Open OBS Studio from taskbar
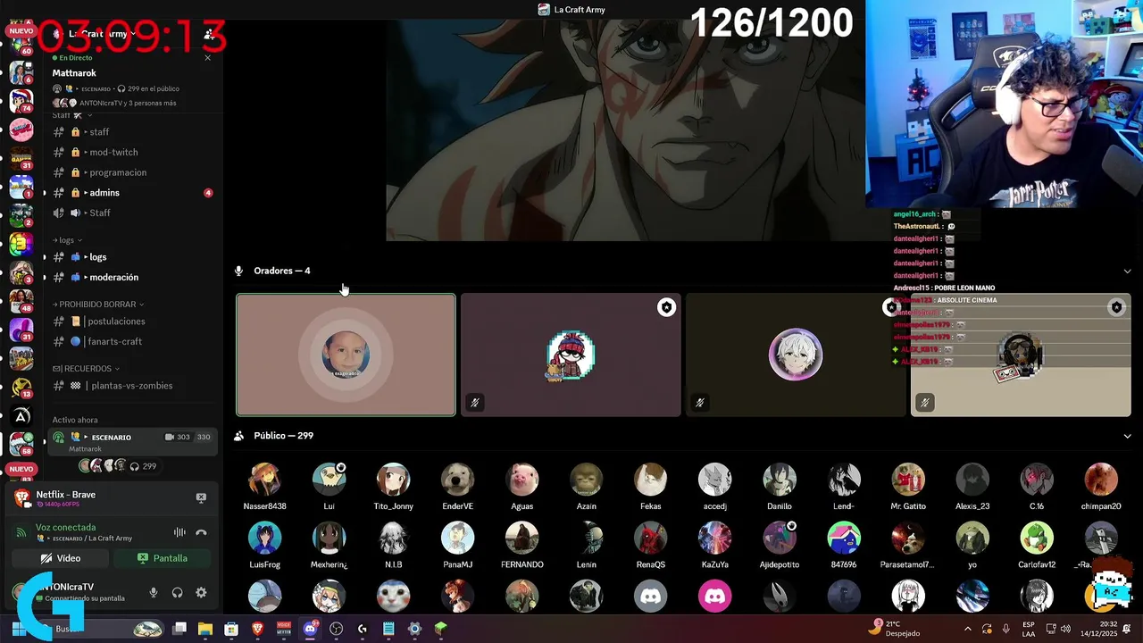1143x643 pixels. [x=336, y=629]
